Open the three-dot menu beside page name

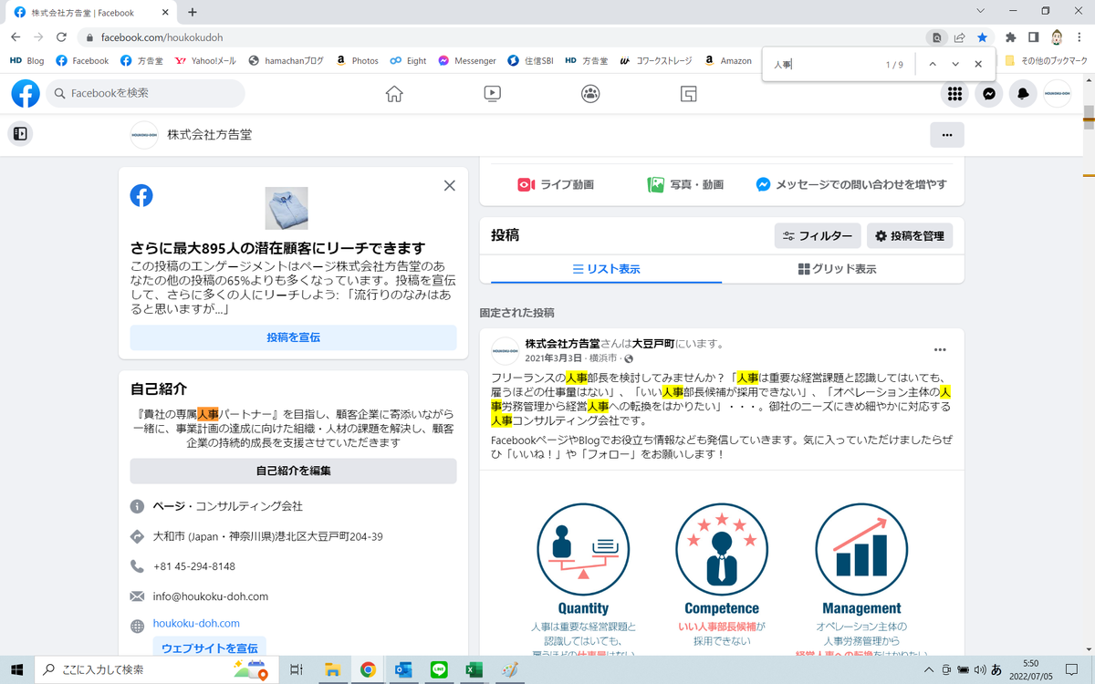click(x=946, y=135)
